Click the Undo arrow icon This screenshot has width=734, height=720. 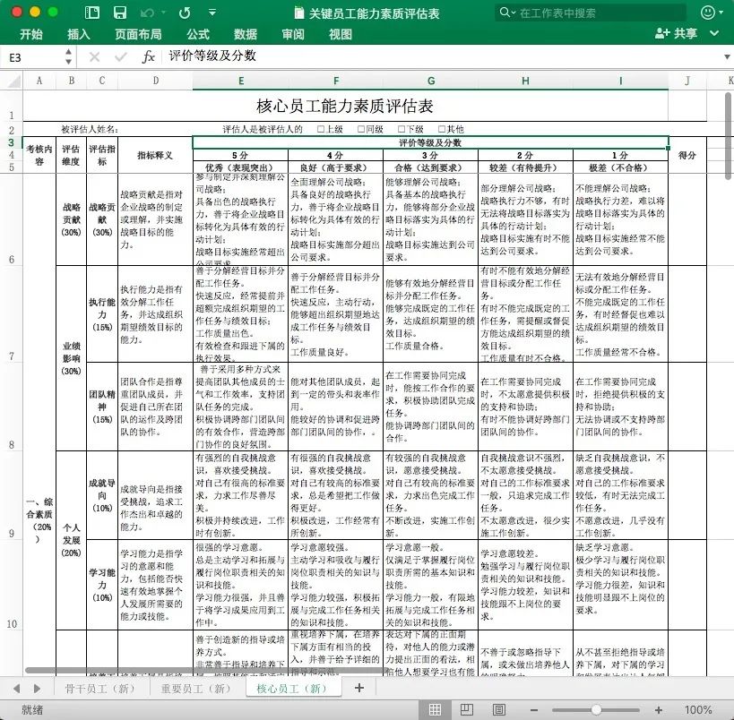(x=148, y=13)
